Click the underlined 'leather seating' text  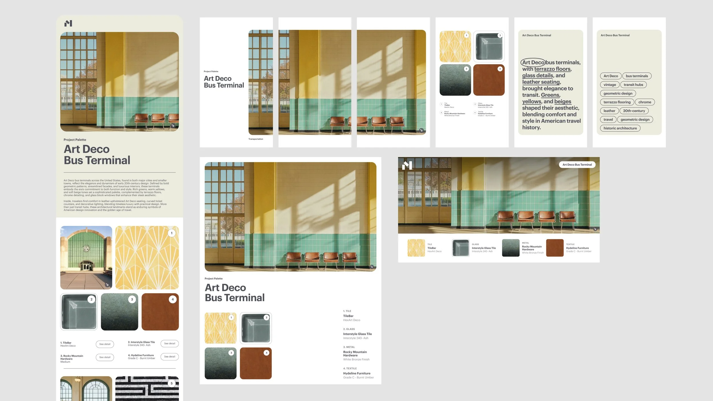click(541, 82)
